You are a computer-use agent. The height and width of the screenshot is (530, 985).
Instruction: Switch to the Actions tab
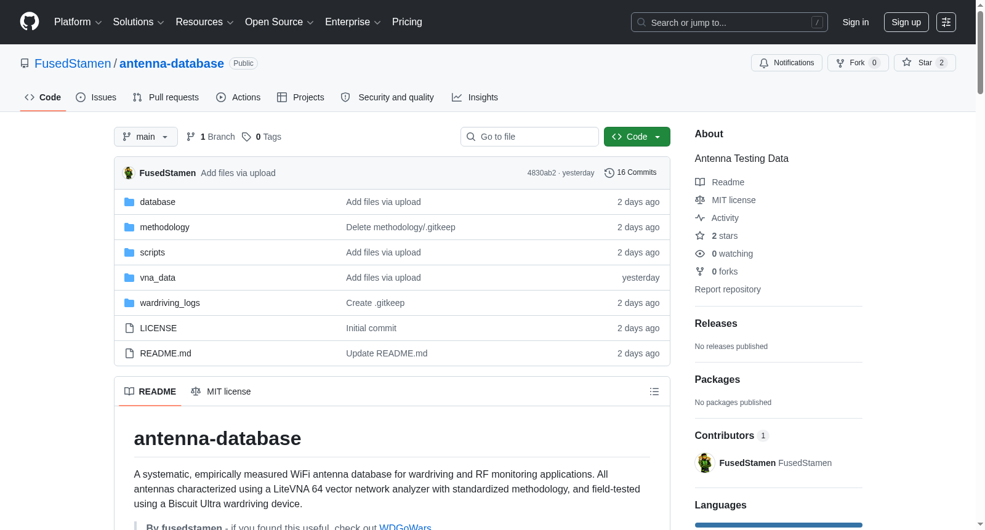click(x=238, y=97)
